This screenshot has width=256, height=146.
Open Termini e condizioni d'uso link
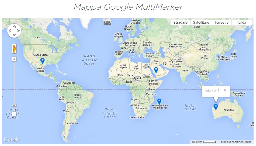click(235, 142)
